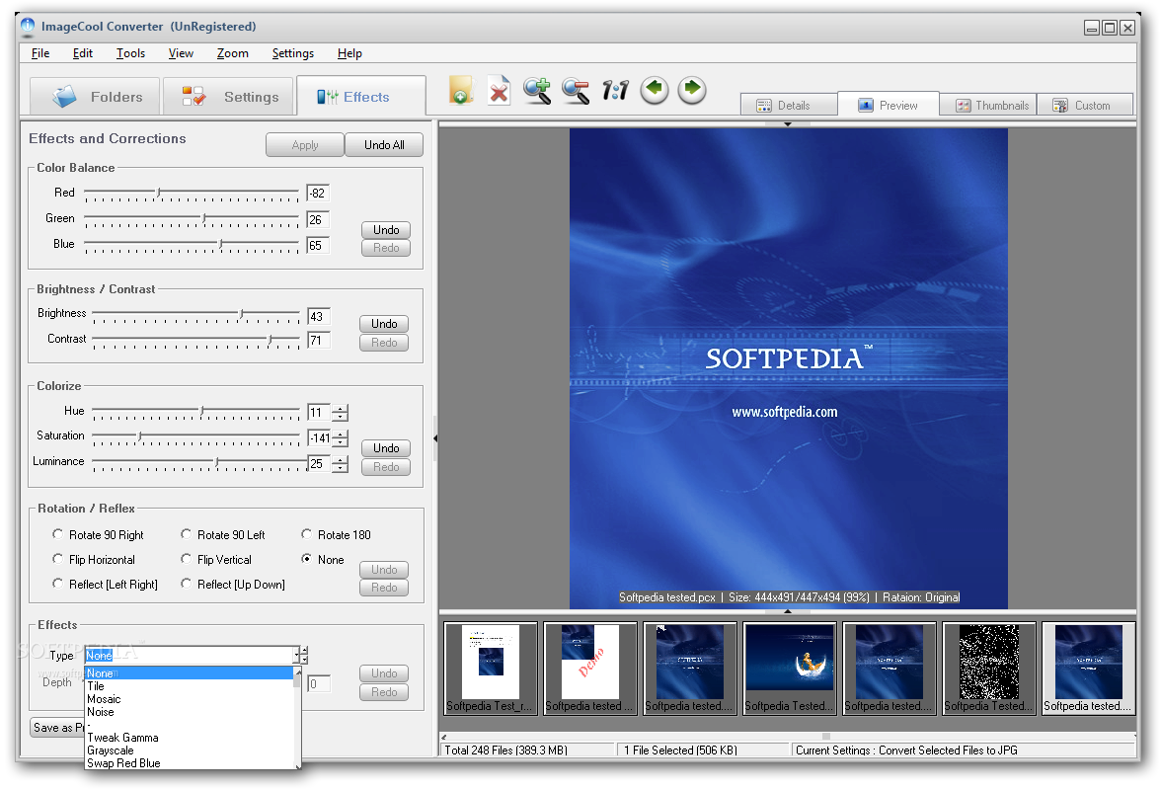Click the Brightness slider

click(195, 316)
